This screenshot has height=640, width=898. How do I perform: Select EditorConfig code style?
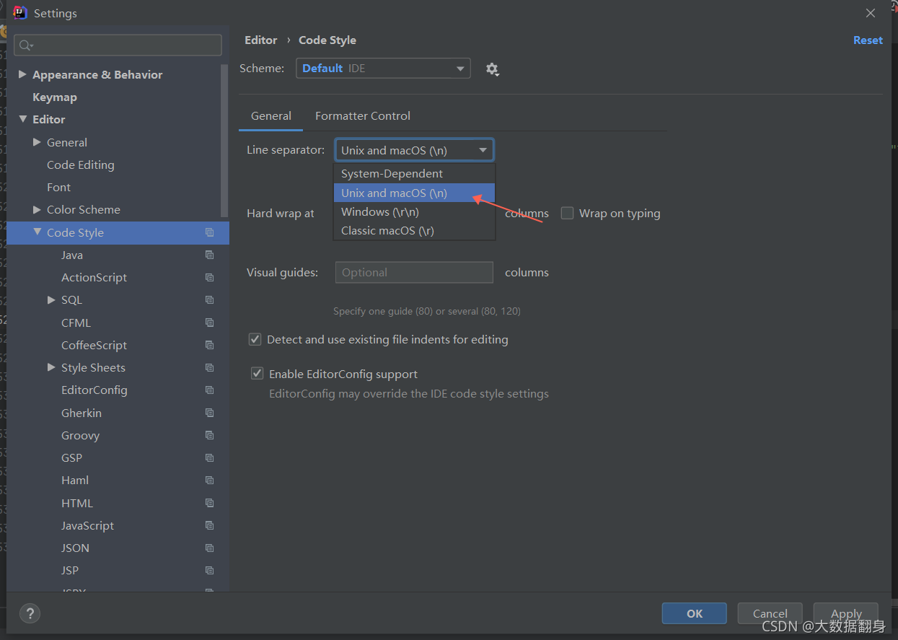coord(94,390)
